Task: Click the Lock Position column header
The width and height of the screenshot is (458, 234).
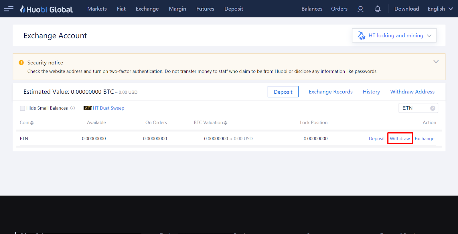Action: pyautogui.click(x=314, y=123)
